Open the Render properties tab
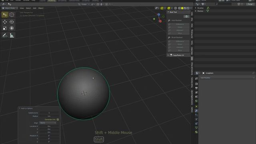 [196, 84]
